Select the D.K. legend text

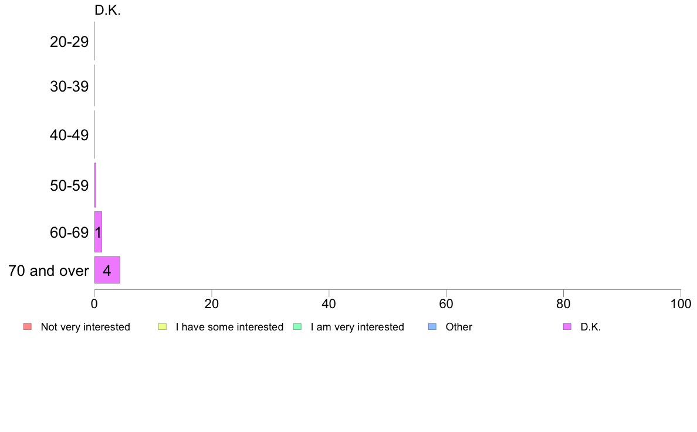coord(590,327)
